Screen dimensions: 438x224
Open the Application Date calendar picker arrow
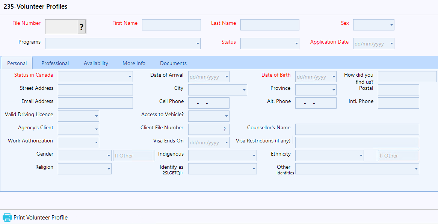point(391,44)
